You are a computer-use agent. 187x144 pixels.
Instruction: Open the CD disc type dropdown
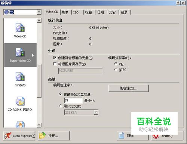point(39,12)
